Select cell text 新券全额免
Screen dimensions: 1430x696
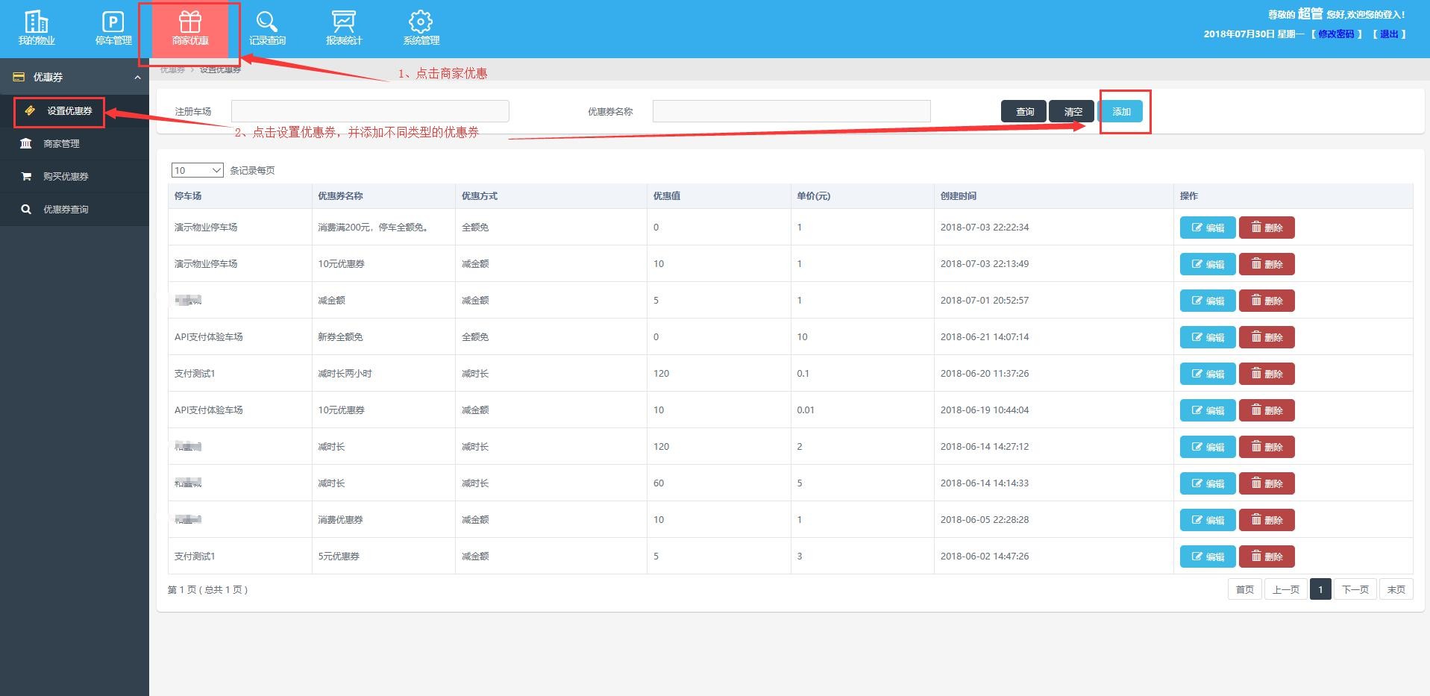point(340,337)
